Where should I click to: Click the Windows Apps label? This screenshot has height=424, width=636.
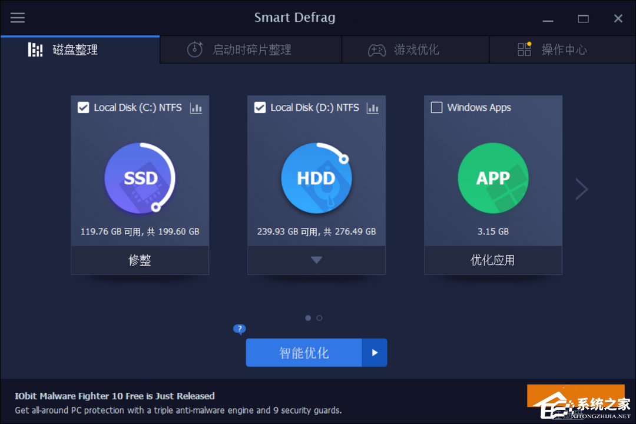point(479,108)
